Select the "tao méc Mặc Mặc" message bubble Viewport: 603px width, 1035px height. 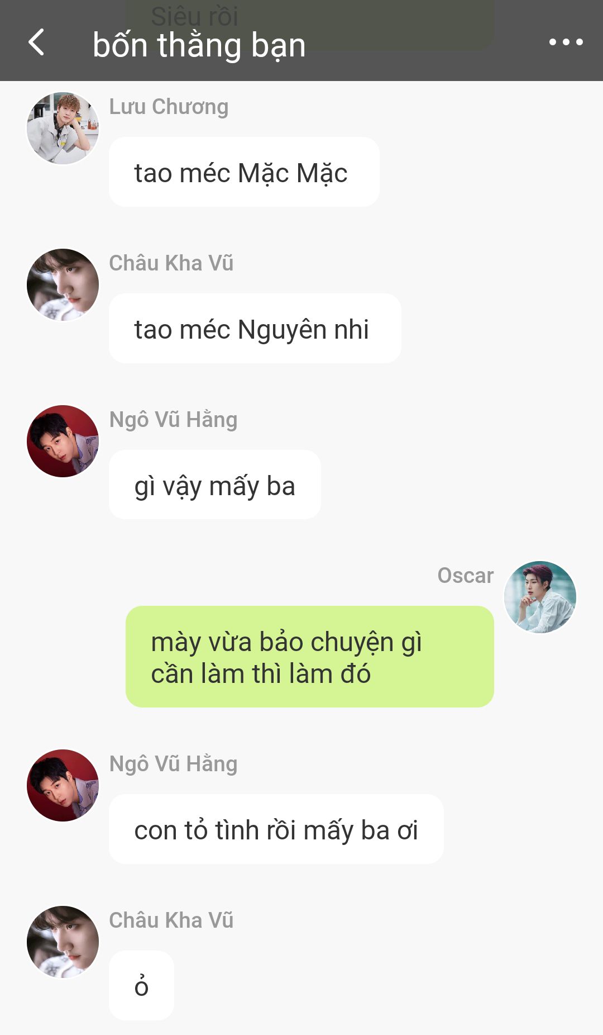coord(244,172)
